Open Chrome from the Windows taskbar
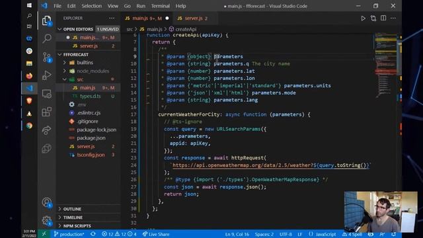 pos(29,126)
